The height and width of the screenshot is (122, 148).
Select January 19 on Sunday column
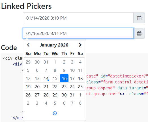(28, 87)
